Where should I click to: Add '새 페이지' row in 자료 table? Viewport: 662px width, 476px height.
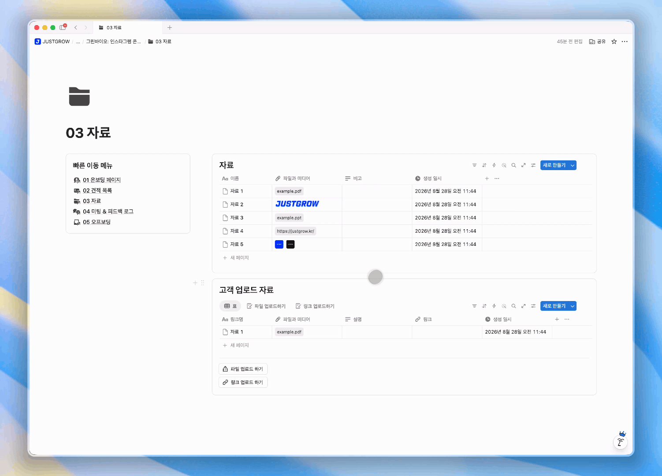236,258
